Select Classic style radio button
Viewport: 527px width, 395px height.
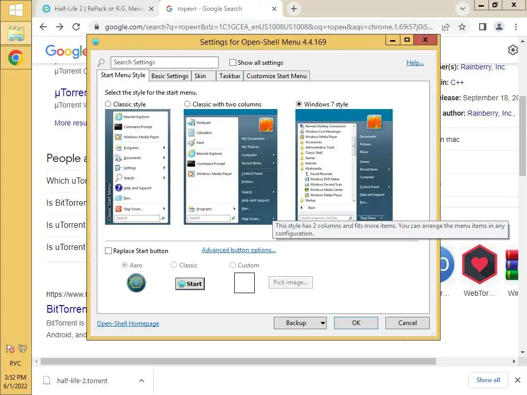point(108,104)
